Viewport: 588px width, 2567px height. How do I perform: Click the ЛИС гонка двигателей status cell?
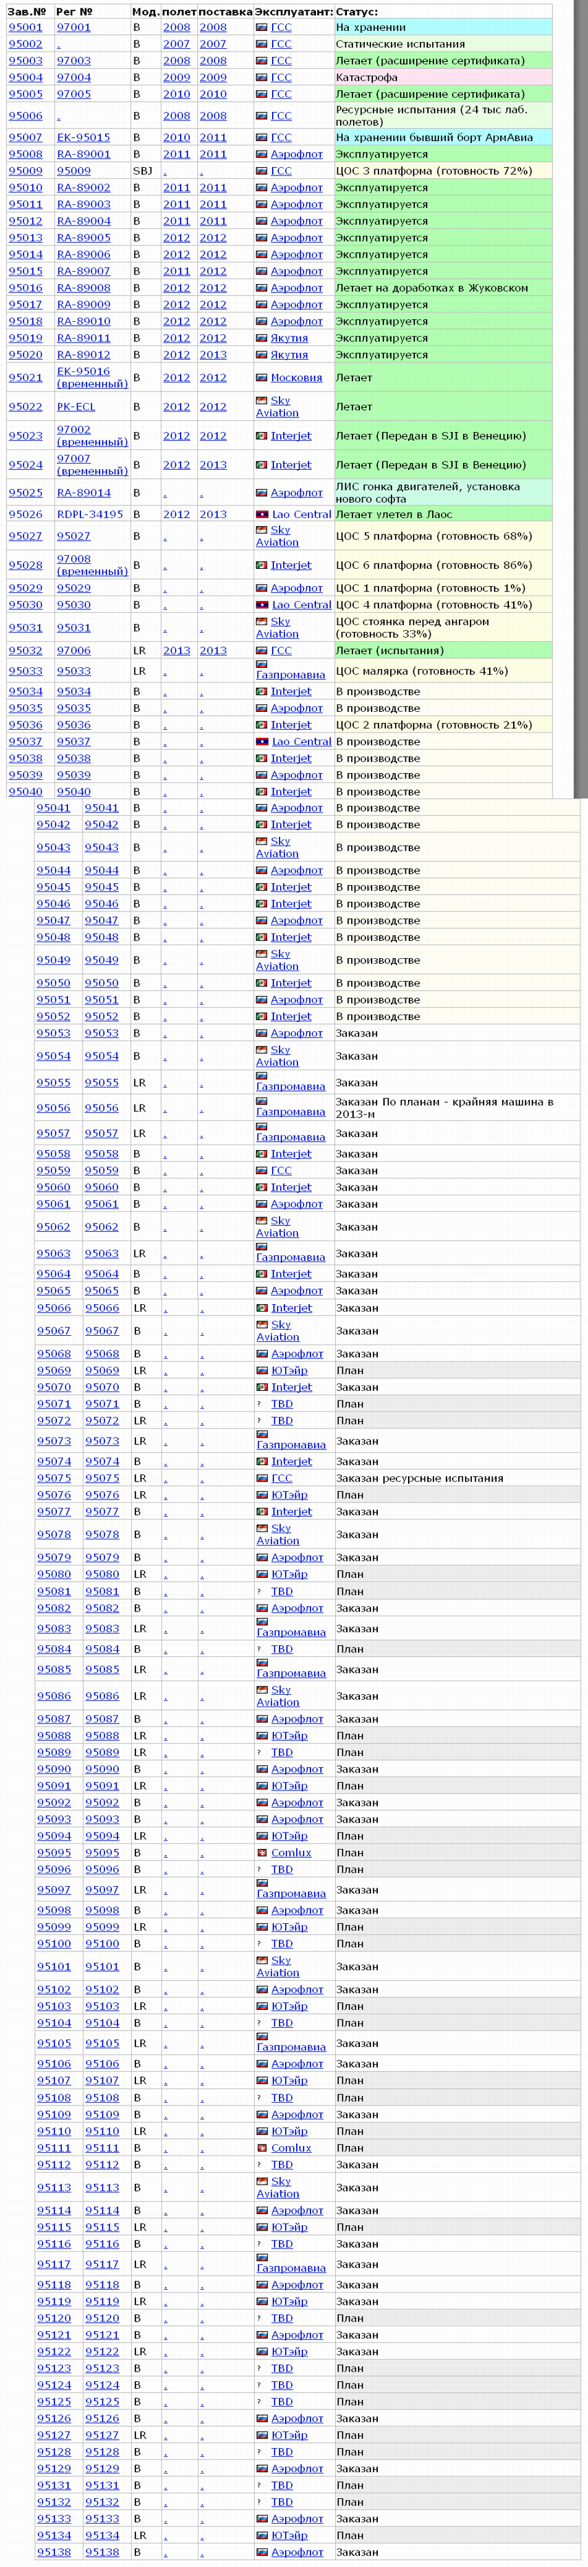click(443, 492)
